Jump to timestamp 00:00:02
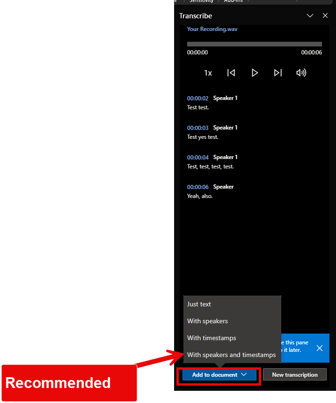Image resolution: width=336 pixels, height=403 pixels. click(x=197, y=99)
